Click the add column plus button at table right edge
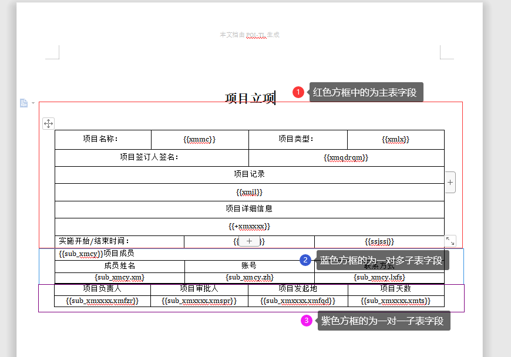Screen dimensions: 511x357 click(x=450, y=182)
